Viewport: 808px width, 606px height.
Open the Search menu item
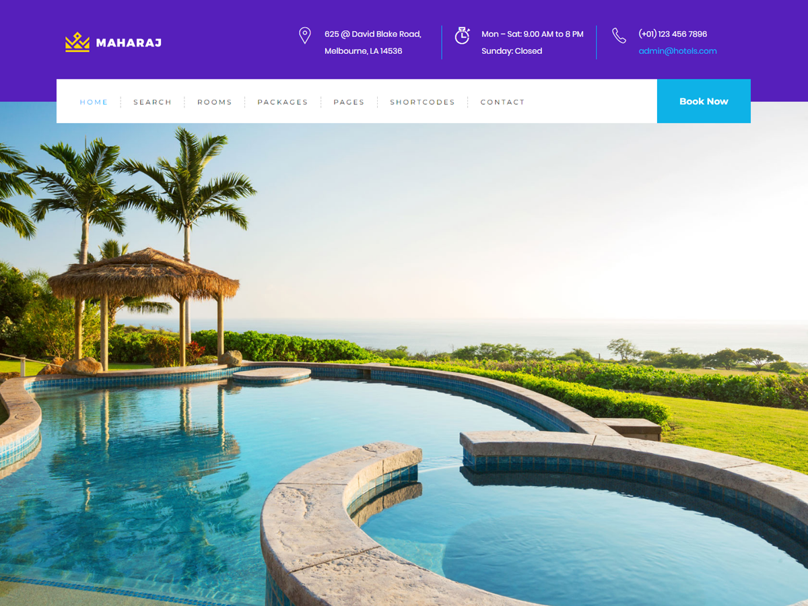153,102
